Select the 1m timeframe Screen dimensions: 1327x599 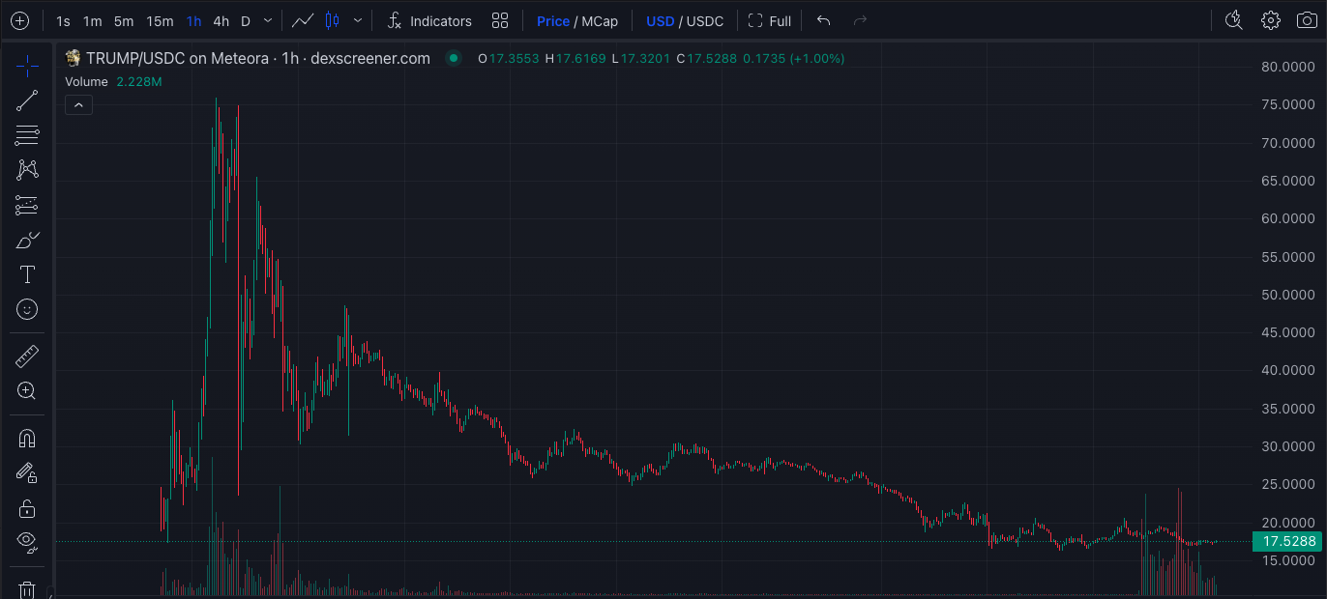coord(92,20)
